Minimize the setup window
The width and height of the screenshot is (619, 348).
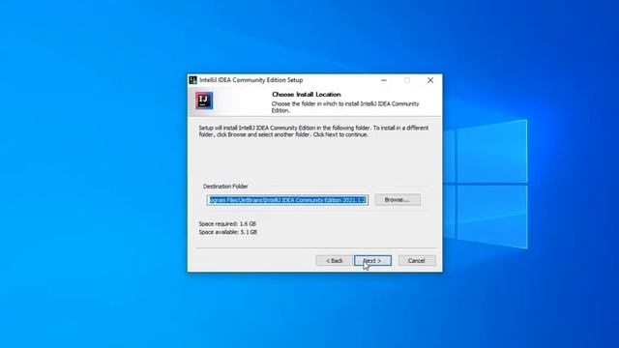384,80
